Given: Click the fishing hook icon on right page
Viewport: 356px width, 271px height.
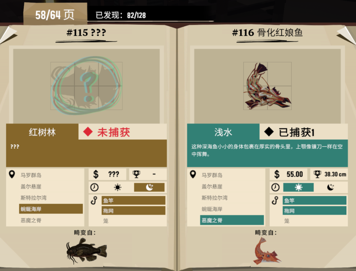Looking at the screenshot, I should (275, 201).
